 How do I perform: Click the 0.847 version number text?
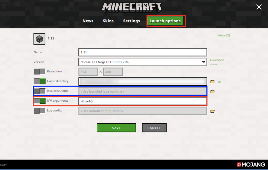[x=3, y=165]
